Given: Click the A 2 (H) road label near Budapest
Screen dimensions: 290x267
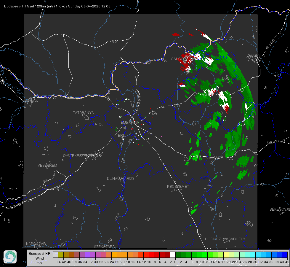Looking at the screenshot, I should 139,102.
